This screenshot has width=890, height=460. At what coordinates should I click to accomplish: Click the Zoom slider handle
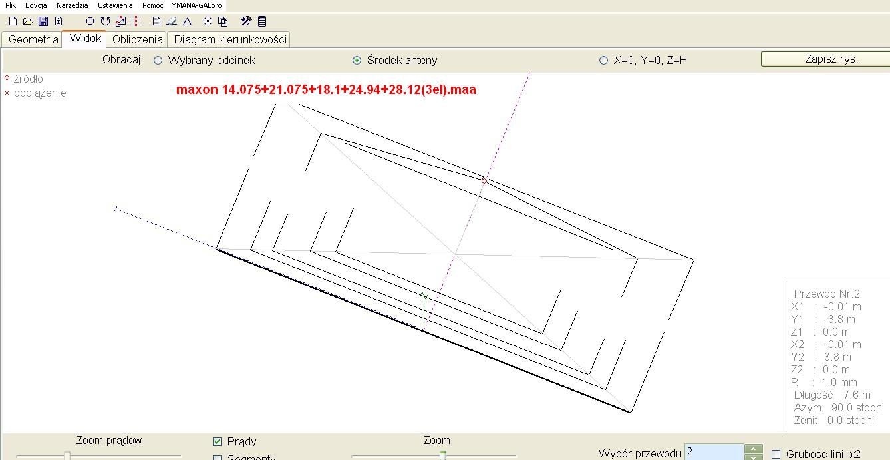click(x=443, y=455)
